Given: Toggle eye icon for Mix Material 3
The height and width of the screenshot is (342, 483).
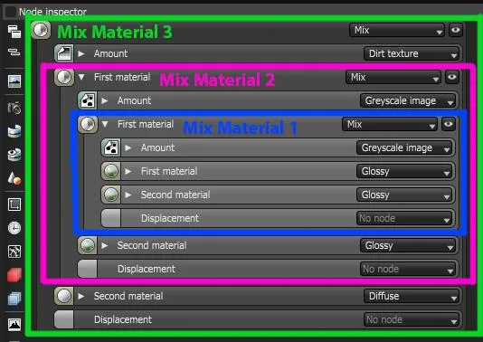Looking at the screenshot, I should pos(456,30).
